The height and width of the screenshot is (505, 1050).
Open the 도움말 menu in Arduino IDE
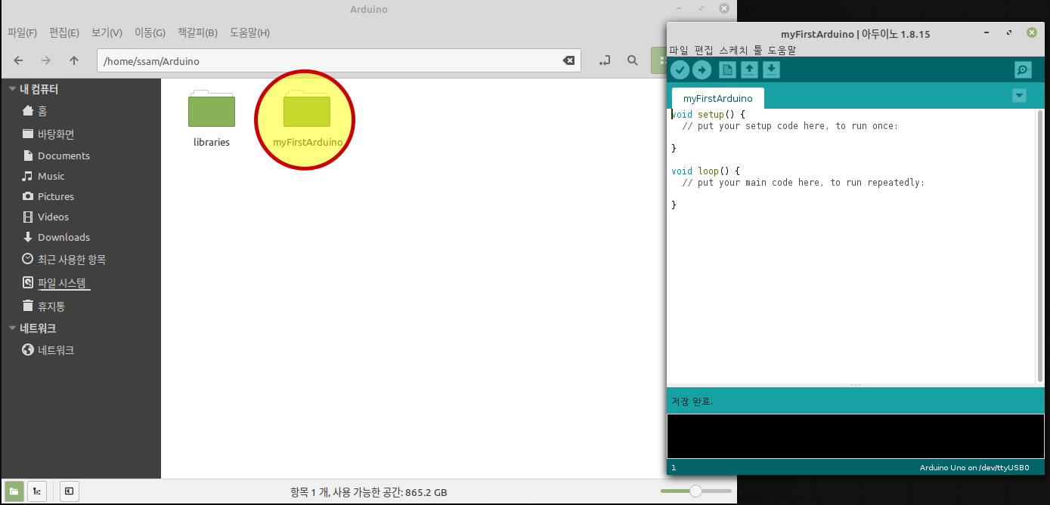(782, 51)
